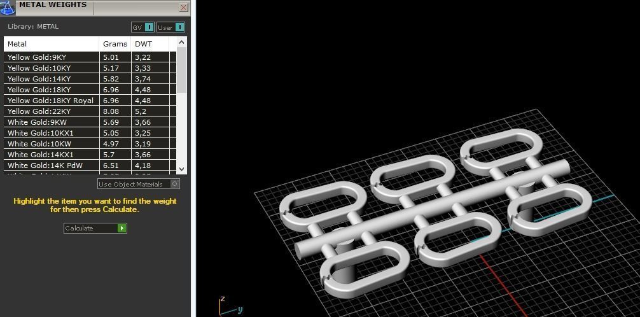Select the Metal Weights tab title
Screen dimensions: 640x317
53,5
